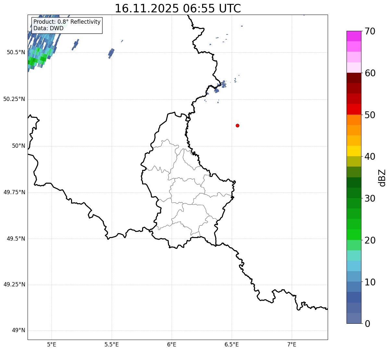Click the 6.5°E longitude label

point(232,345)
